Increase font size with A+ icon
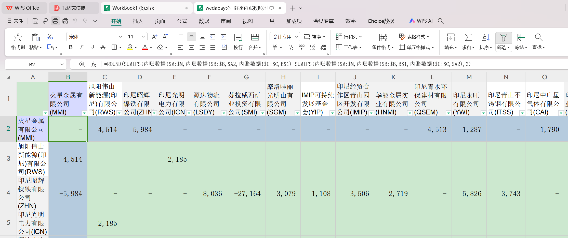 154,37
